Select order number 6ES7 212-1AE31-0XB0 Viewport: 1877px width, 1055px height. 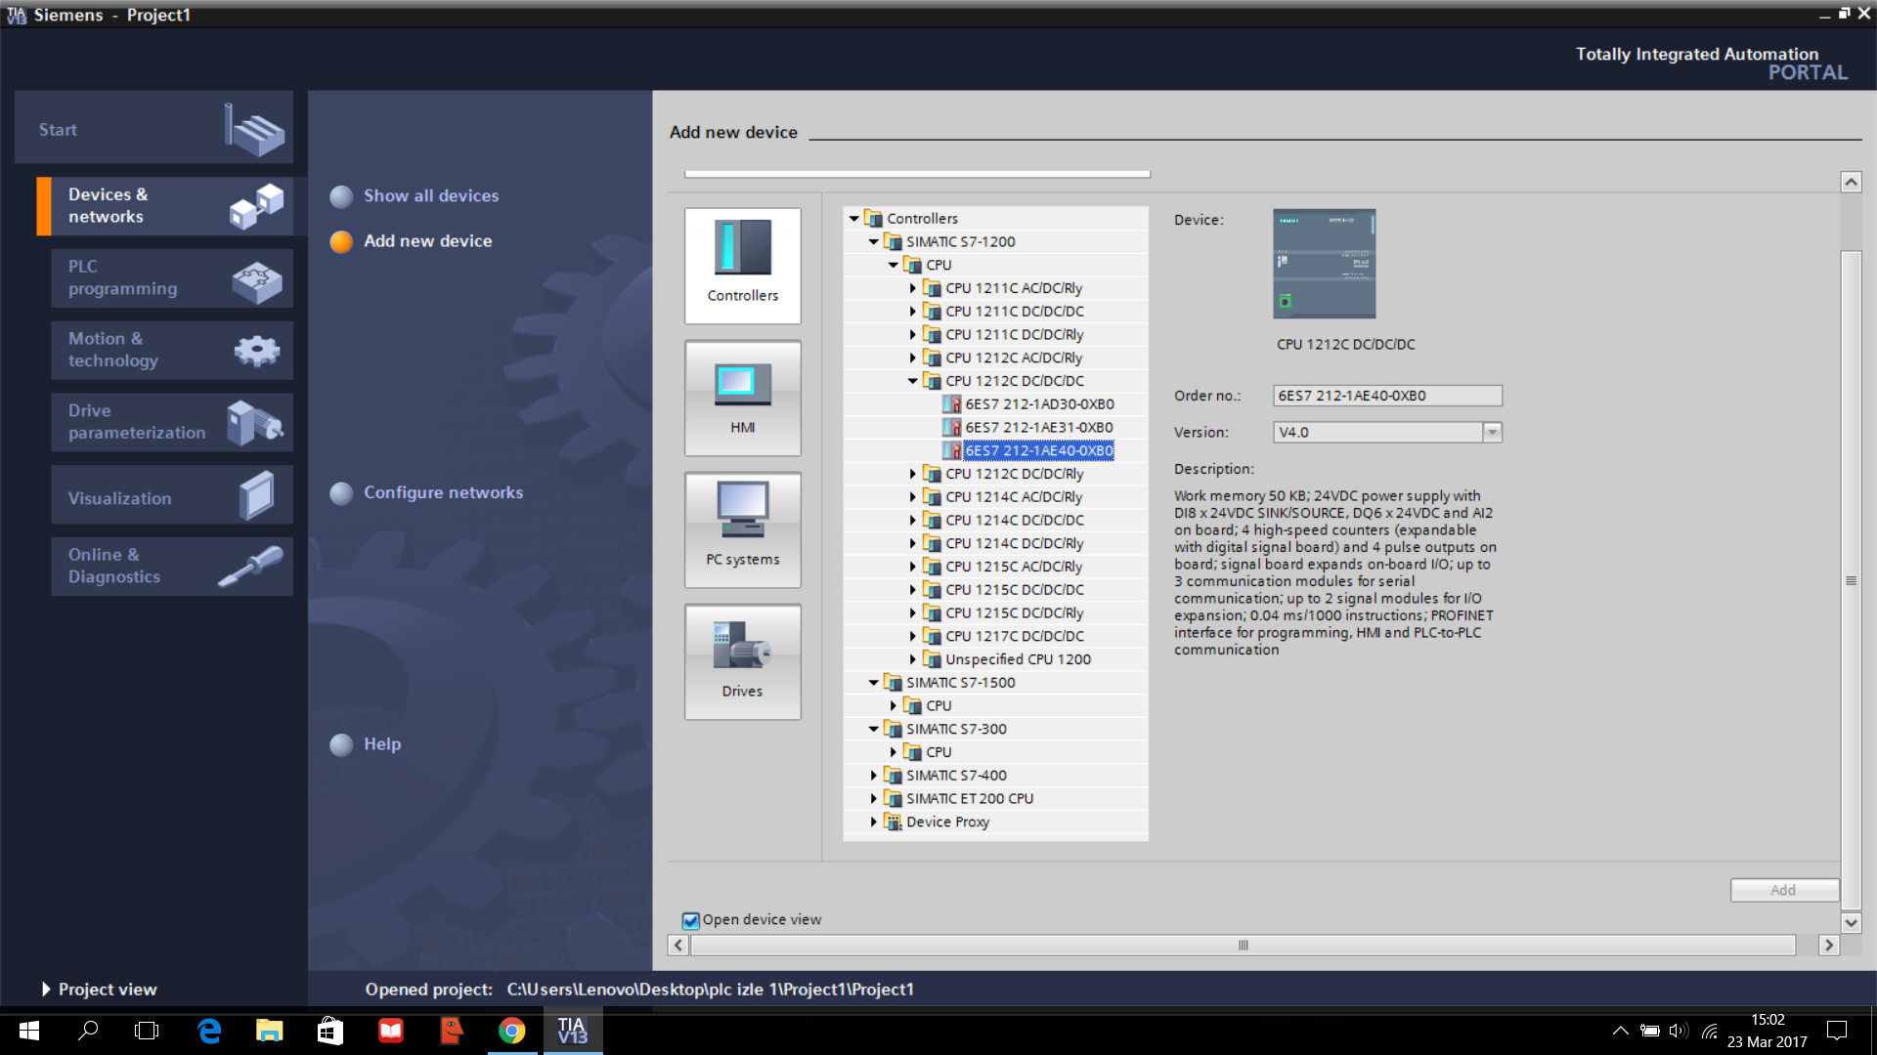pyautogui.click(x=1039, y=428)
